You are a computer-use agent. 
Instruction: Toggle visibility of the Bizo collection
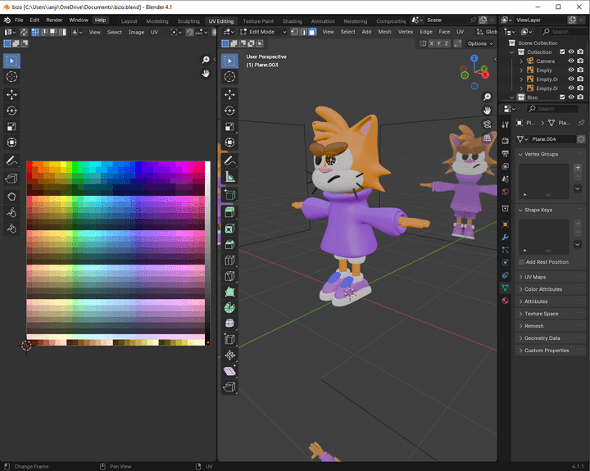point(571,97)
